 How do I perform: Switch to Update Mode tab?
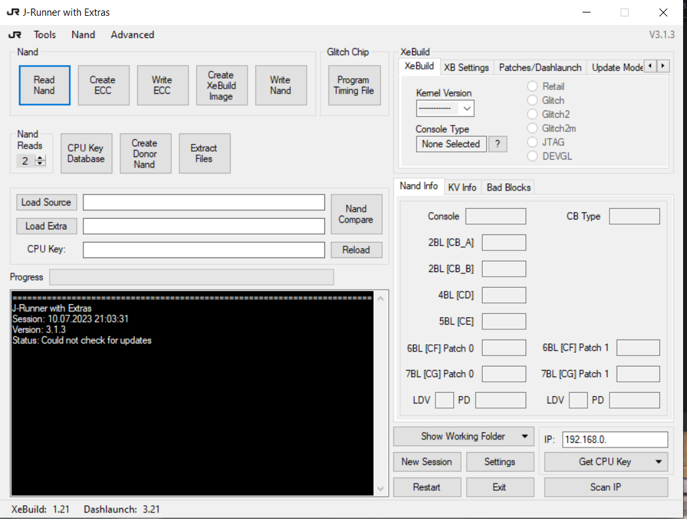[617, 68]
